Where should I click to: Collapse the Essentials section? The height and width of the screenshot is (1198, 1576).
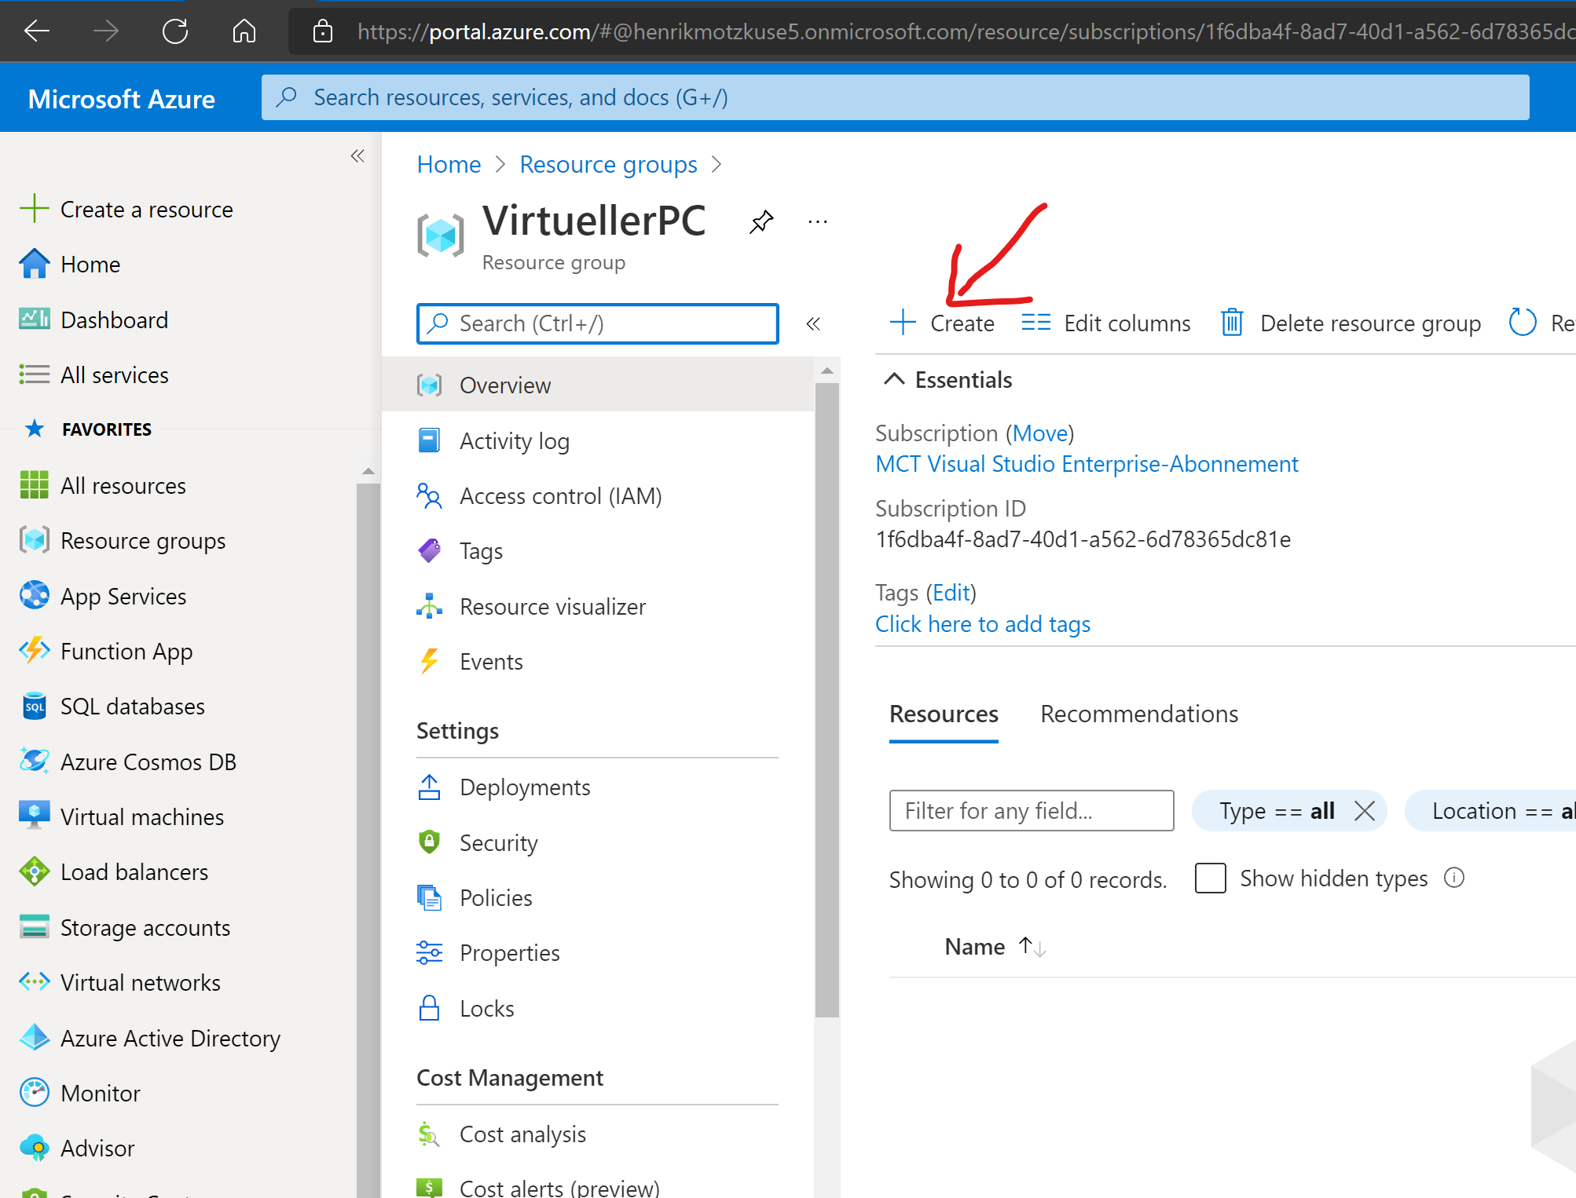894,380
